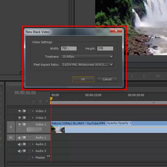The image size is (167, 167).
Task: Click the waterfall thumbnail on Video 1 clip
Action: point(58,129)
